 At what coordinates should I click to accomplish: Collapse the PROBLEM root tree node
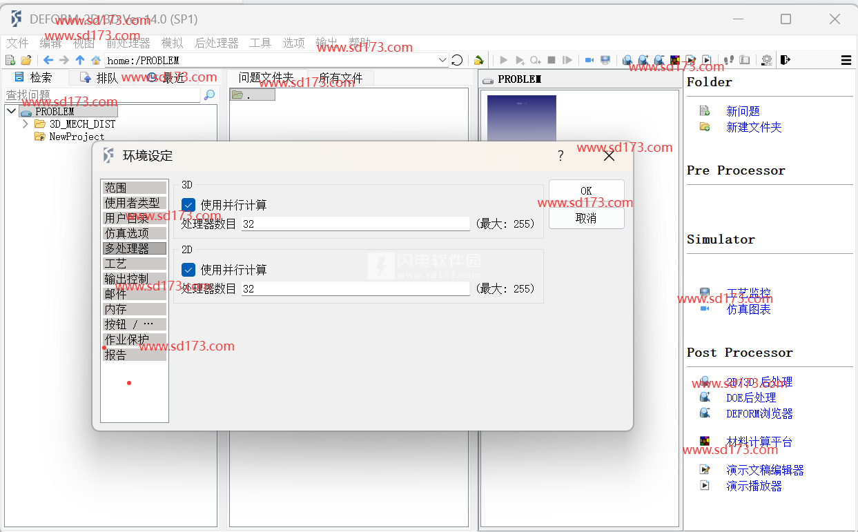[x=12, y=111]
